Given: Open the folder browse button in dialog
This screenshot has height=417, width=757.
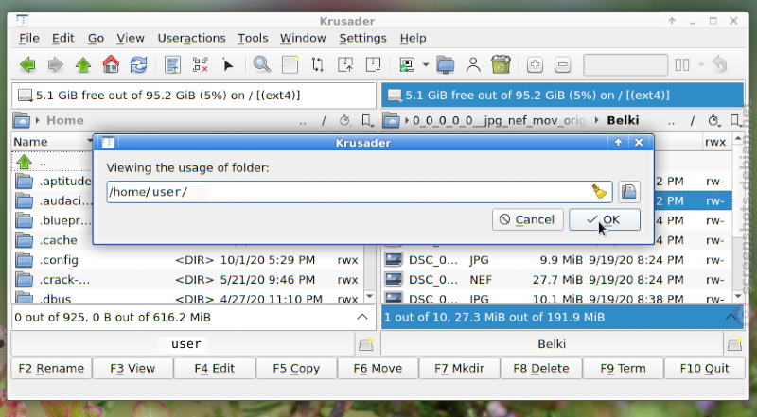Looking at the screenshot, I should pyautogui.click(x=628, y=192).
